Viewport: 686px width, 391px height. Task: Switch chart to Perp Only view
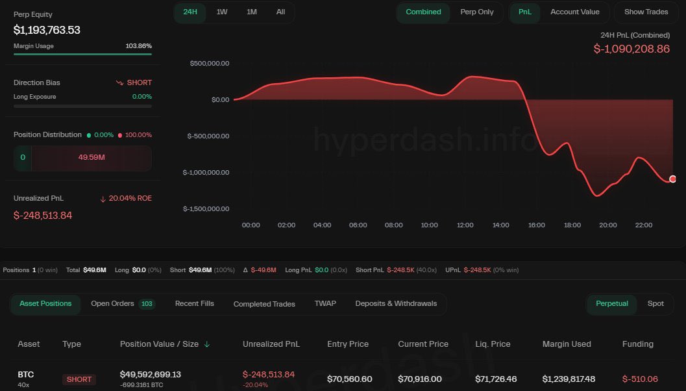coord(477,12)
